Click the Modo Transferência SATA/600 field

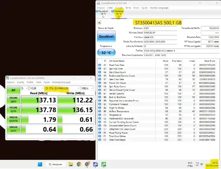[160, 42]
